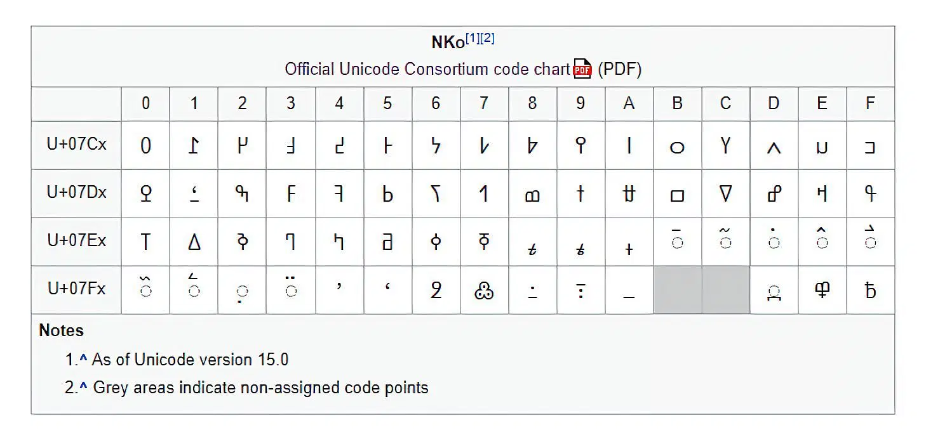
Task: Click the first grey unassigned cell in U+07Fx
Action: (x=678, y=290)
